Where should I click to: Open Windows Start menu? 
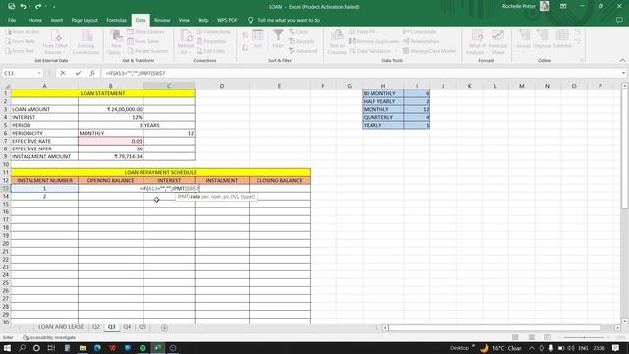pos(7,348)
